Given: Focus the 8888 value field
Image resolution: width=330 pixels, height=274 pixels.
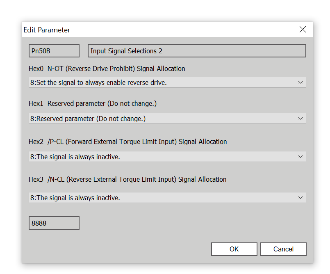Looking at the screenshot, I should pos(54,223).
